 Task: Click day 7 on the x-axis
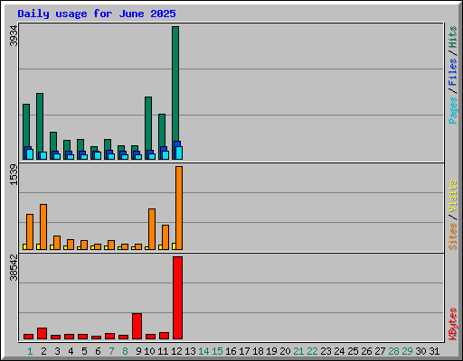click(x=111, y=351)
